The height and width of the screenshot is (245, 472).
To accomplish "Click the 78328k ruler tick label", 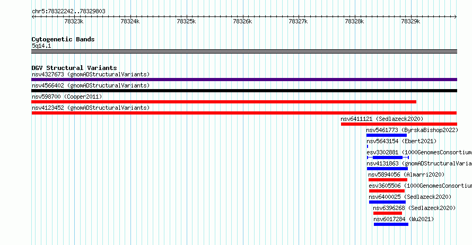I will tap(355, 21).
